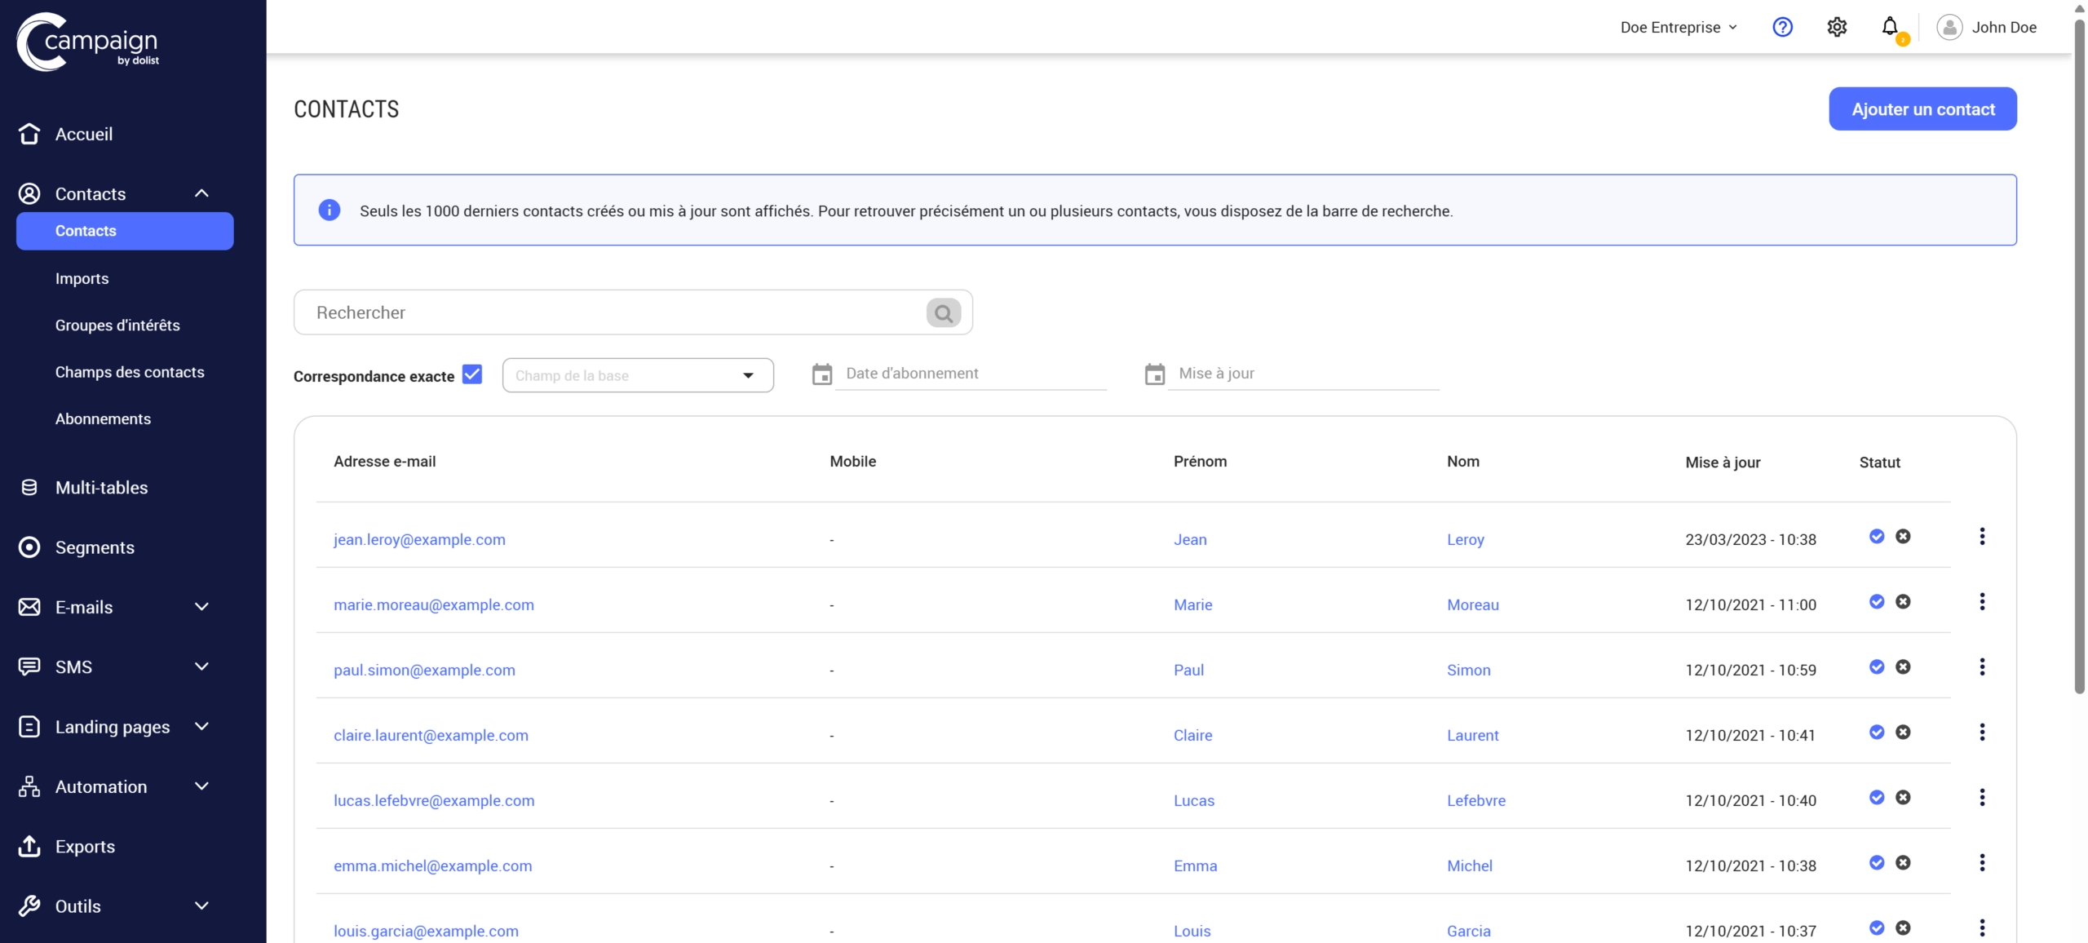Click the Date d'abonnement calendar icon

[822, 374]
